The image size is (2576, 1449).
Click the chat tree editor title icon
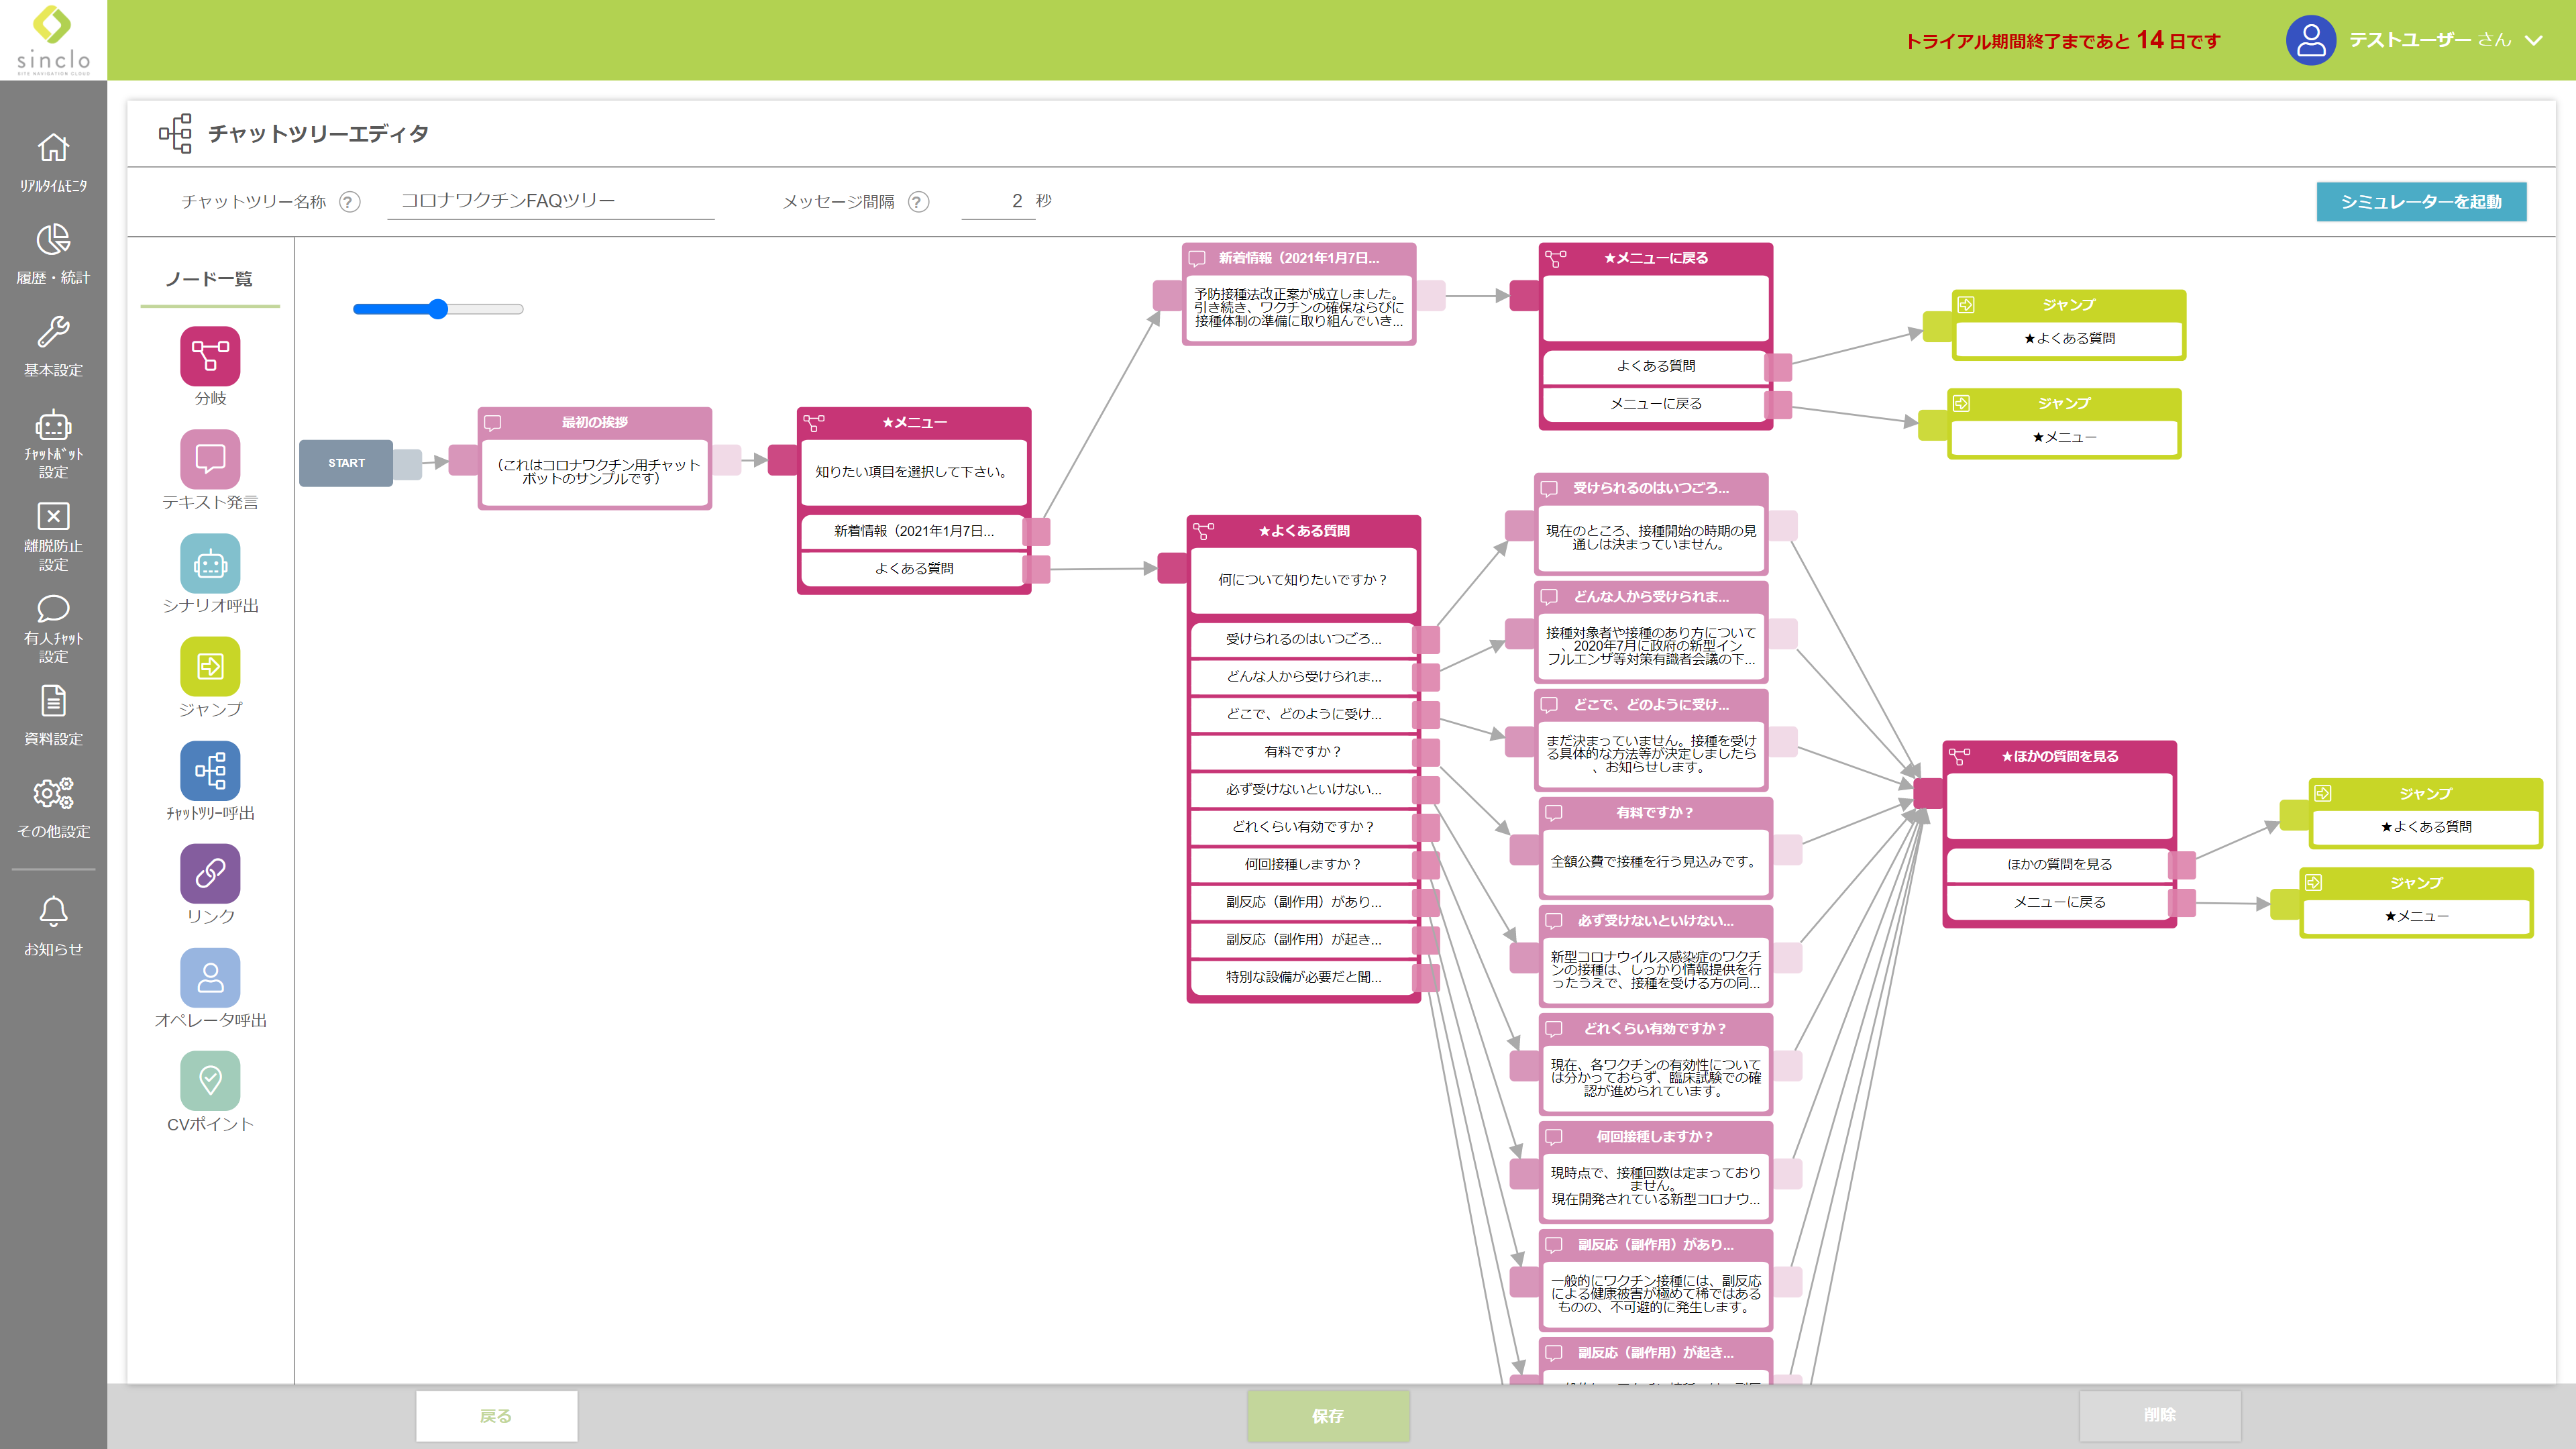[x=175, y=133]
